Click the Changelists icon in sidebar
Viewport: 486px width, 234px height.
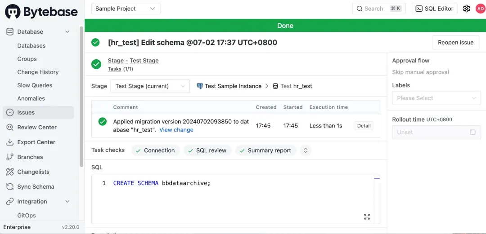click(x=10, y=172)
